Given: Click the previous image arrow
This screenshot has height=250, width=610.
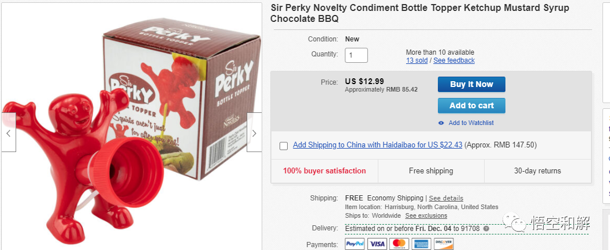Looking at the screenshot, I should click(x=8, y=133).
